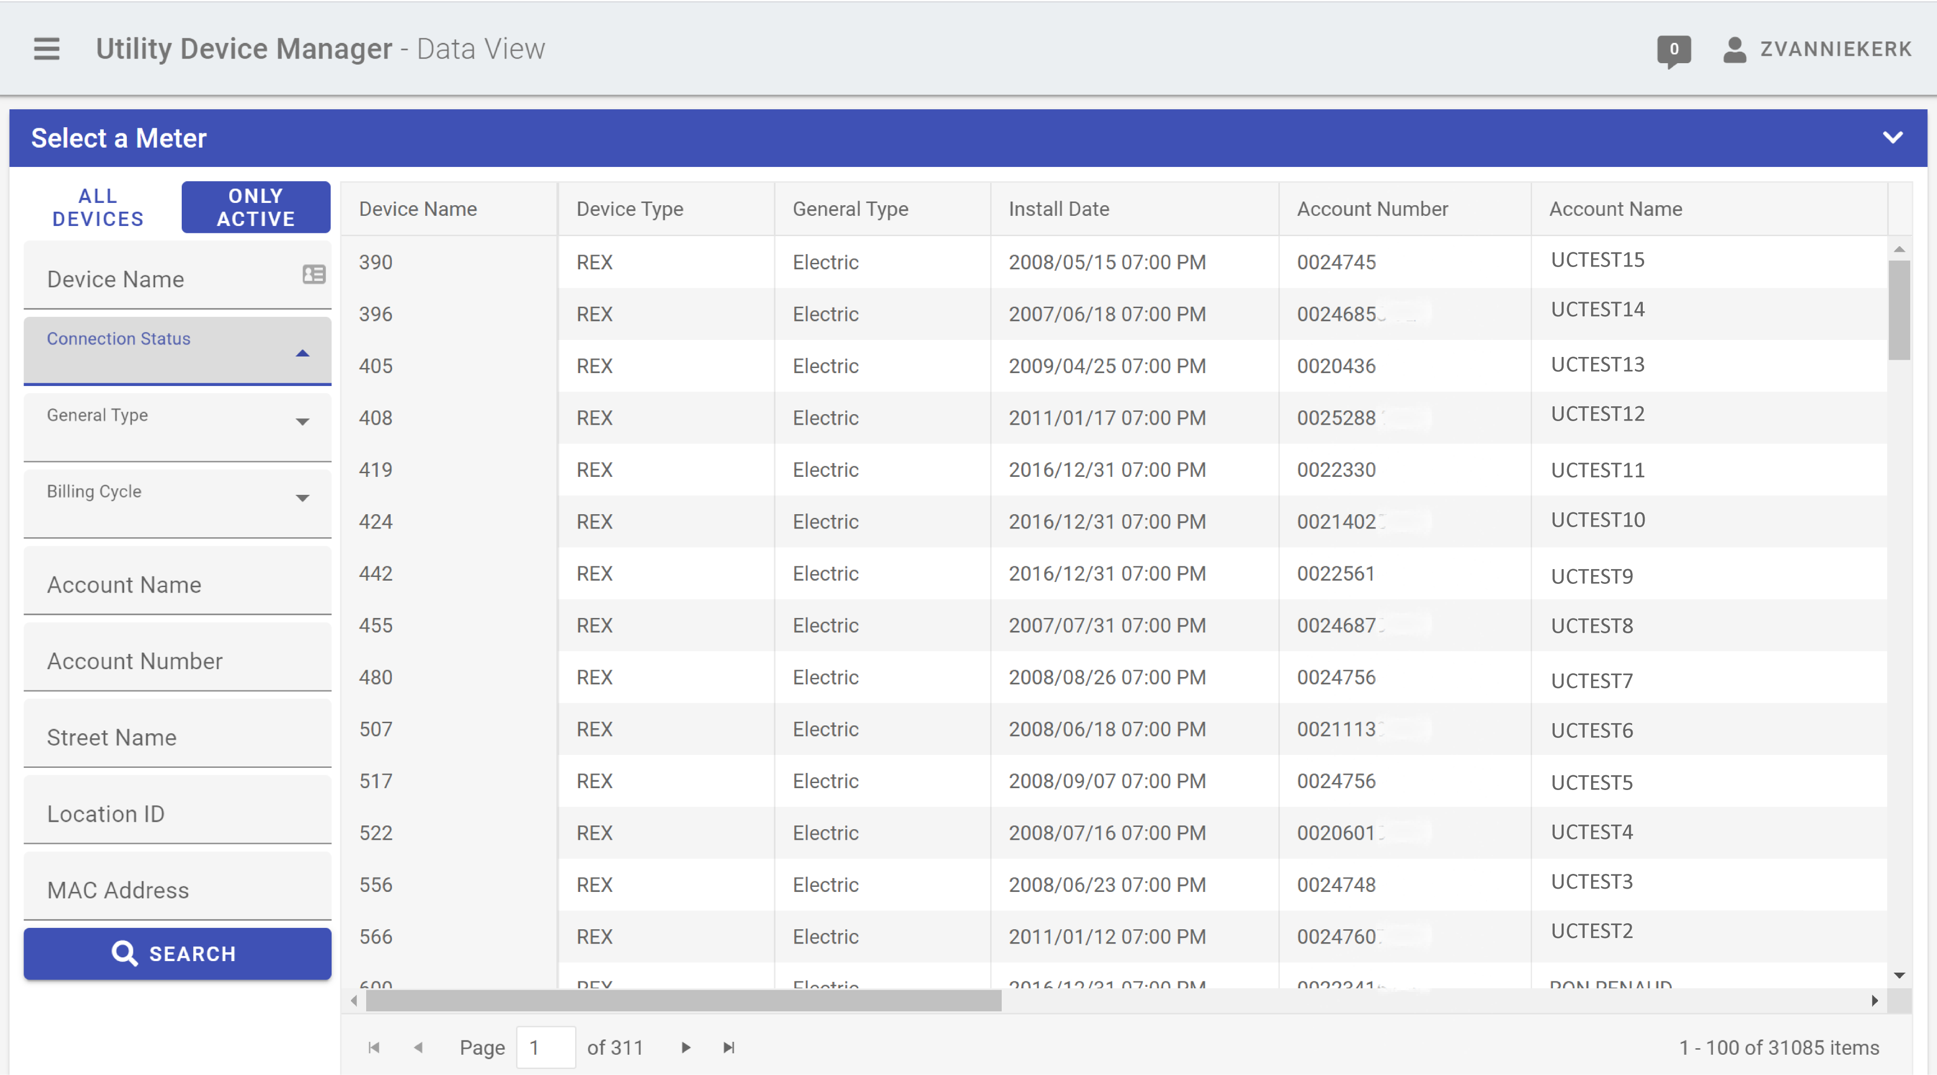Screen dimensions: 1937x1075
Task: Advance to the next results page
Action: (x=685, y=1047)
